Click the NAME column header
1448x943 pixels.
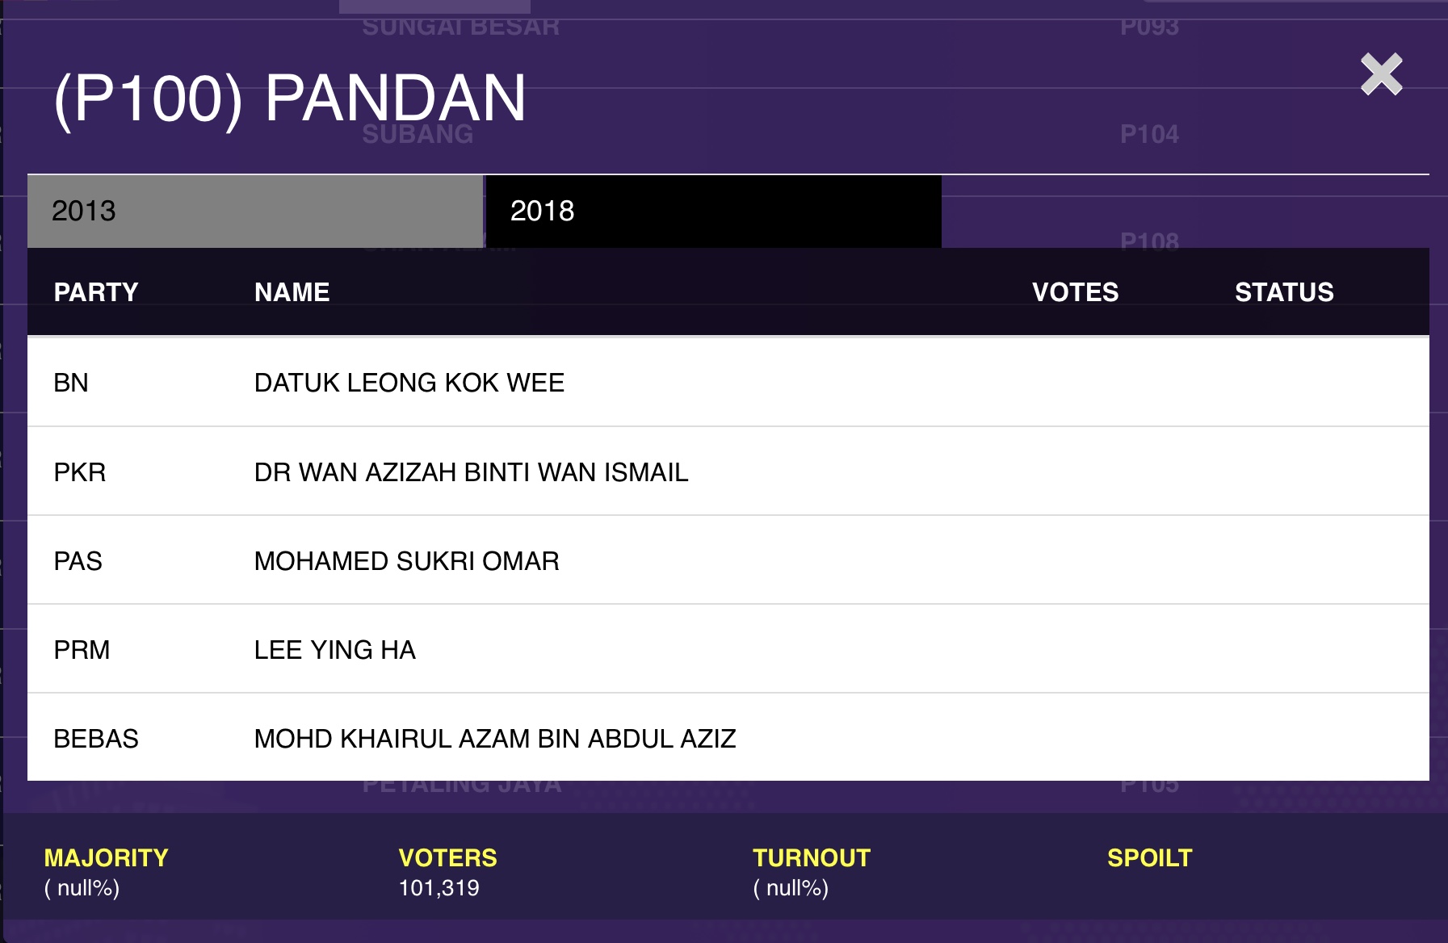(x=292, y=292)
